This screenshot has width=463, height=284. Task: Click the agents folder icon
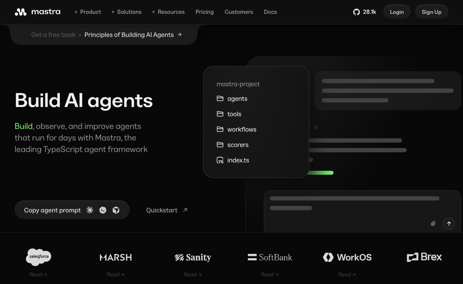tap(220, 99)
